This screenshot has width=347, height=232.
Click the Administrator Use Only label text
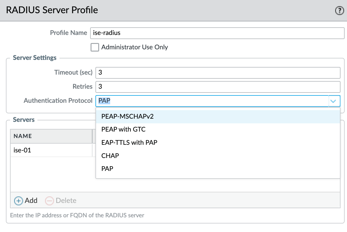click(x=135, y=47)
